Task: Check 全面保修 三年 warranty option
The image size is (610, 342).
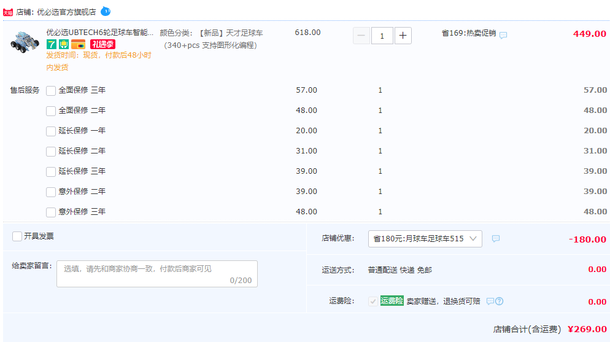Action: click(51, 91)
